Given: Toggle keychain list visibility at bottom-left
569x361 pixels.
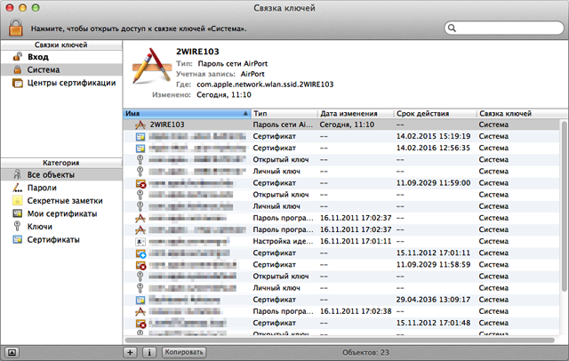Looking at the screenshot, I should click(12, 352).
